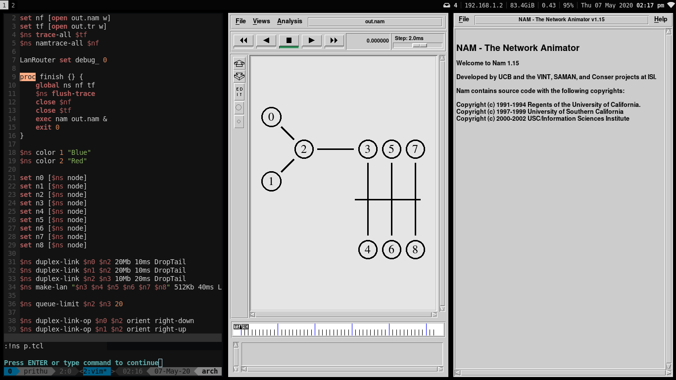676x380 pixels.
Task: Open File menu in out.nam window
Action: [241, 21]
